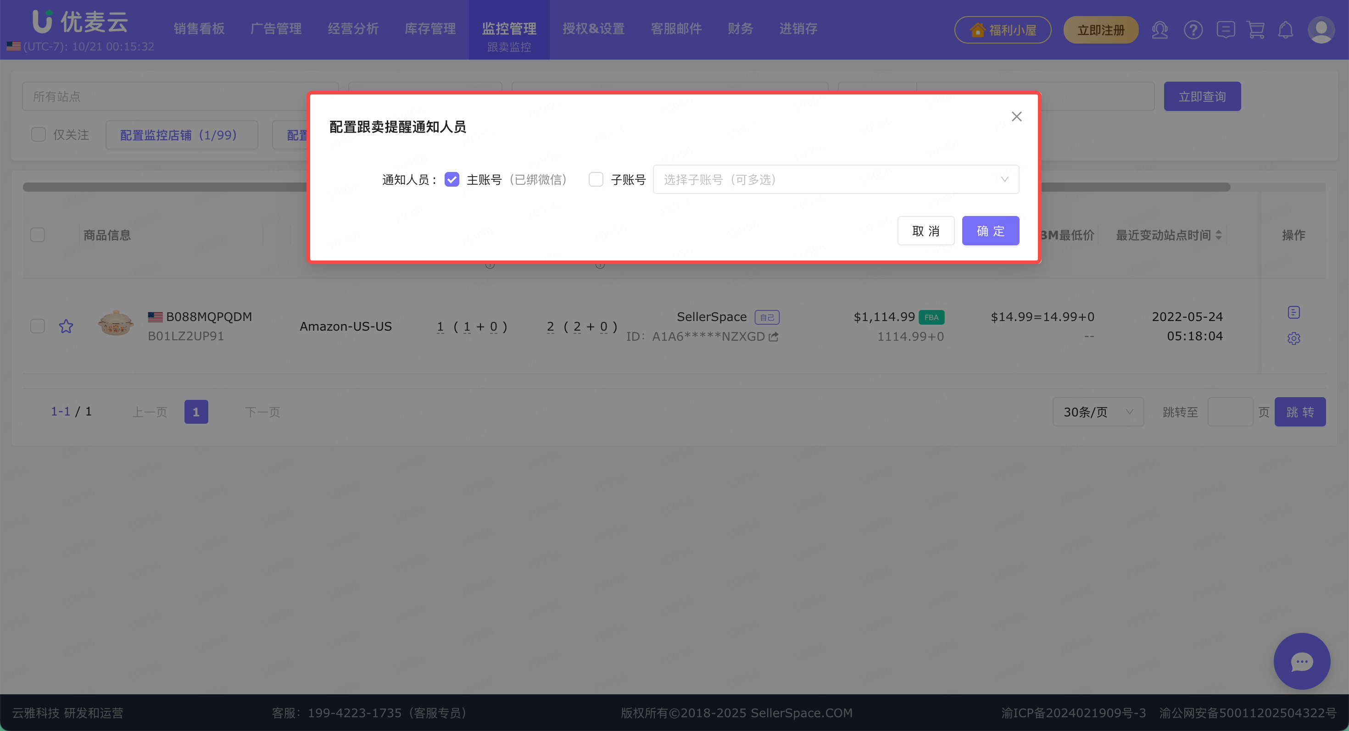Expand the 选择子账号 dropdown
Image resolution: width=1349 pixels, height=731 pixels.
tap(835, 179)
